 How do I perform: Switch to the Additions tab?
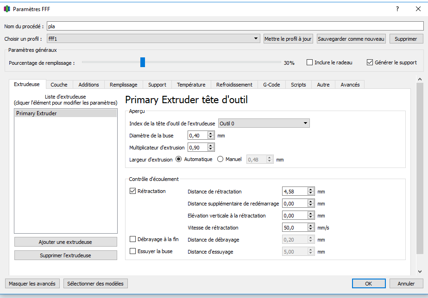pyautogui.click(x=89, y=85)
